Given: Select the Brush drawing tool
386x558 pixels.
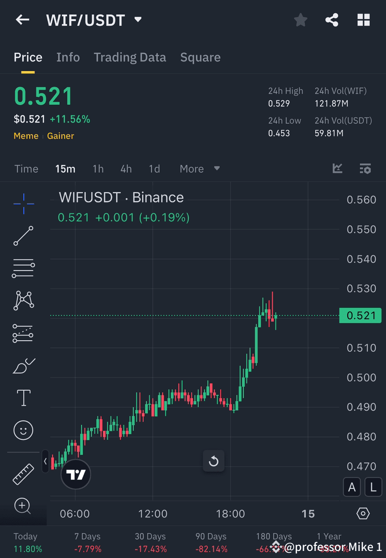Looking at the screenshot, I should pyautogui.click(x=23, y=365).
